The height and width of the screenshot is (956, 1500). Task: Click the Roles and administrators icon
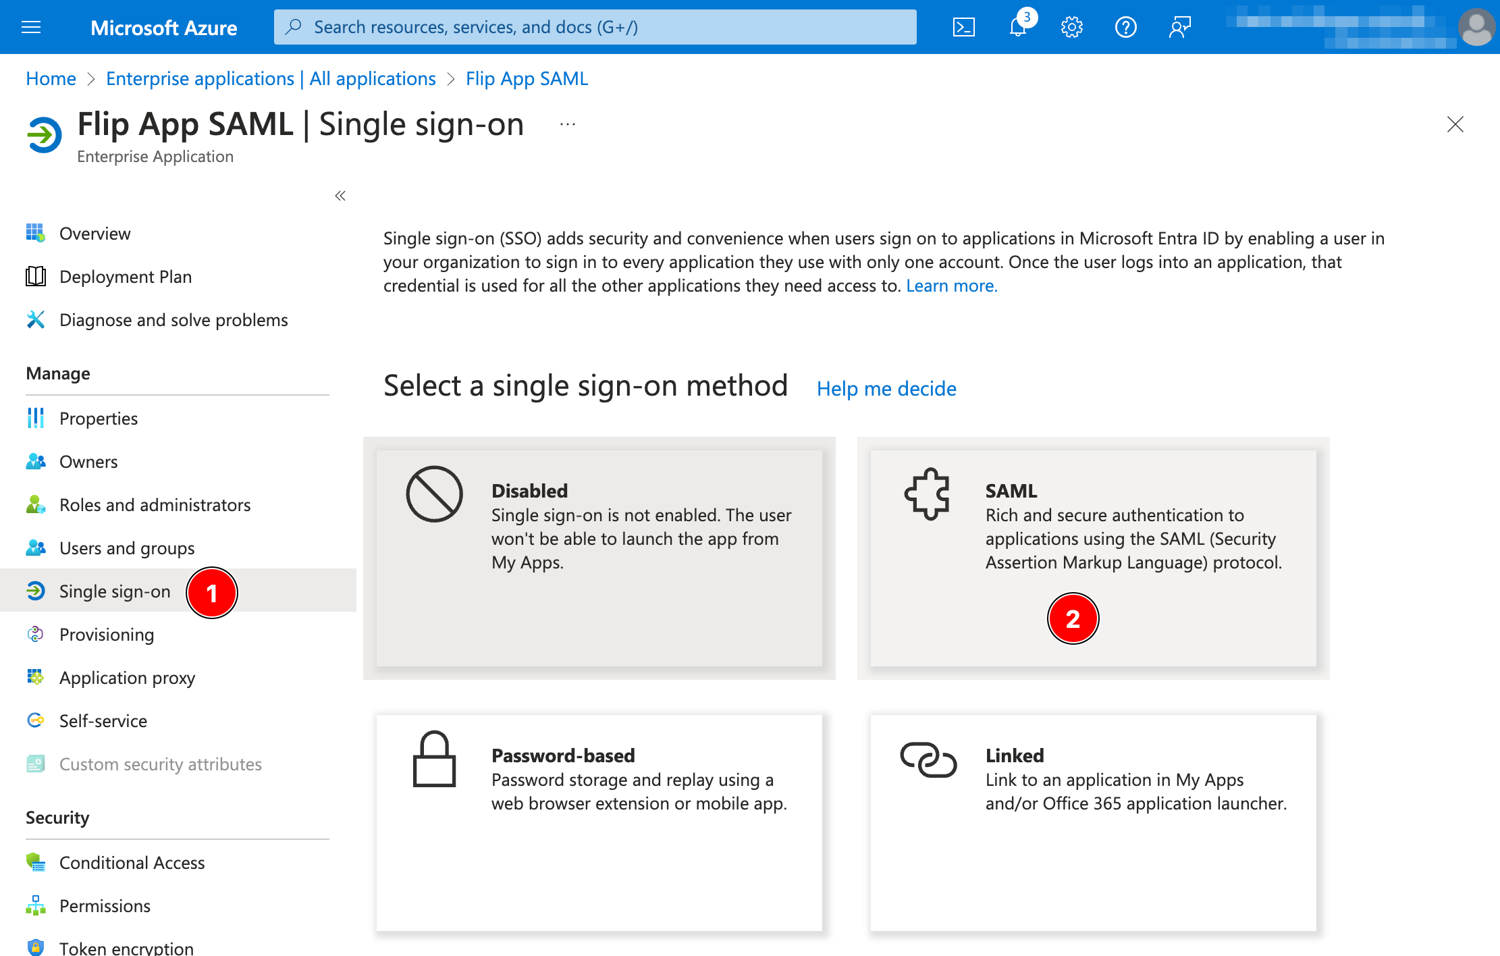pyautogui.click(x=36, y=504)
